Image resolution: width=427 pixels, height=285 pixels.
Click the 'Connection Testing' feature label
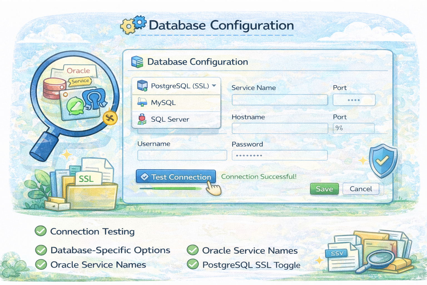pyautogui.click(x=92, y=232)
